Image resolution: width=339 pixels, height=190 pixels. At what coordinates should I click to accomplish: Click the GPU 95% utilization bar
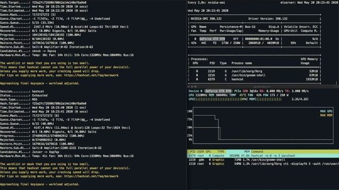[x=218, y=99]
